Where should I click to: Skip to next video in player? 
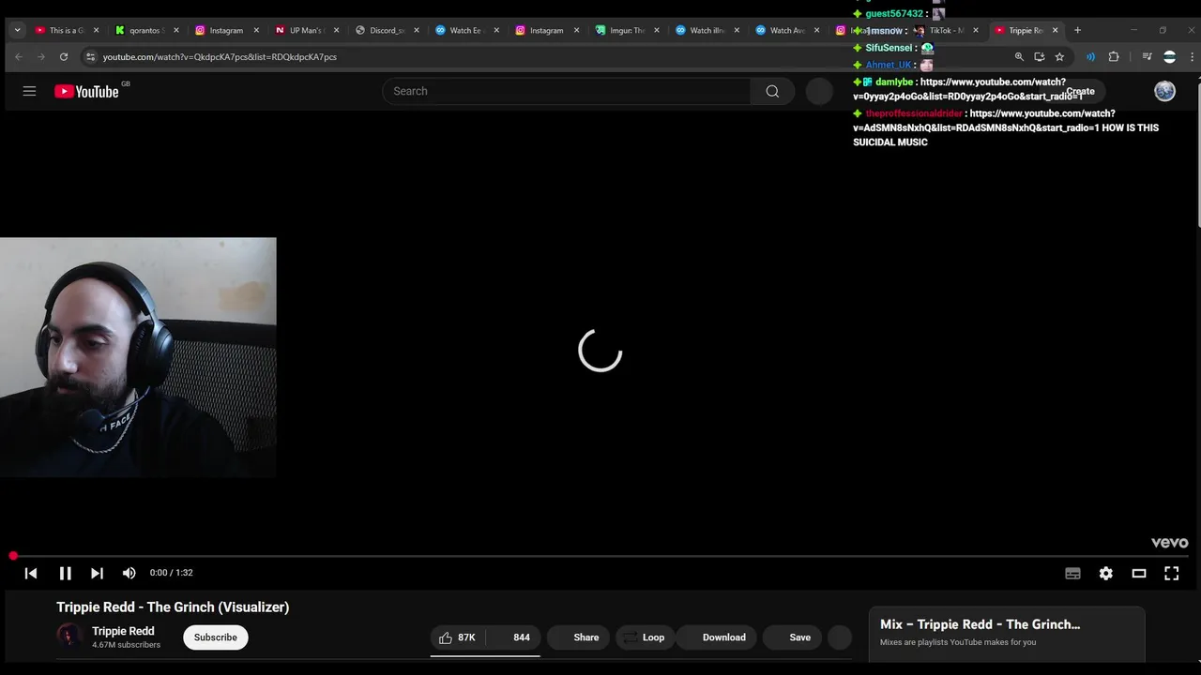[97, 573]
